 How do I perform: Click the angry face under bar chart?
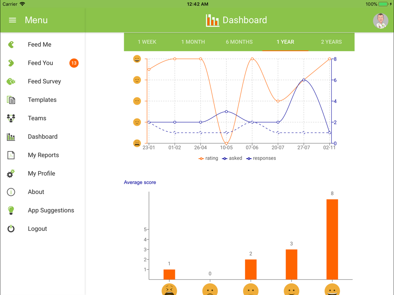click(169, 289)
